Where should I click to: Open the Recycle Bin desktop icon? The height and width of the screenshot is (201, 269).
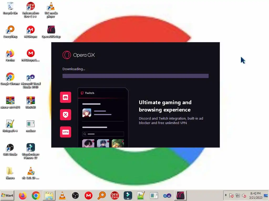[10, 8]
